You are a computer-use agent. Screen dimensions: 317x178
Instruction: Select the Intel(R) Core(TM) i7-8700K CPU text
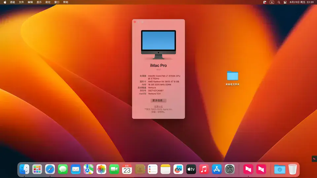tap(164, 77)
